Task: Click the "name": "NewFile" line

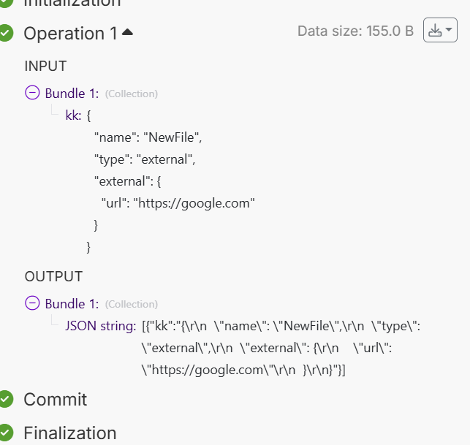Action: click(x=147, y=137)
